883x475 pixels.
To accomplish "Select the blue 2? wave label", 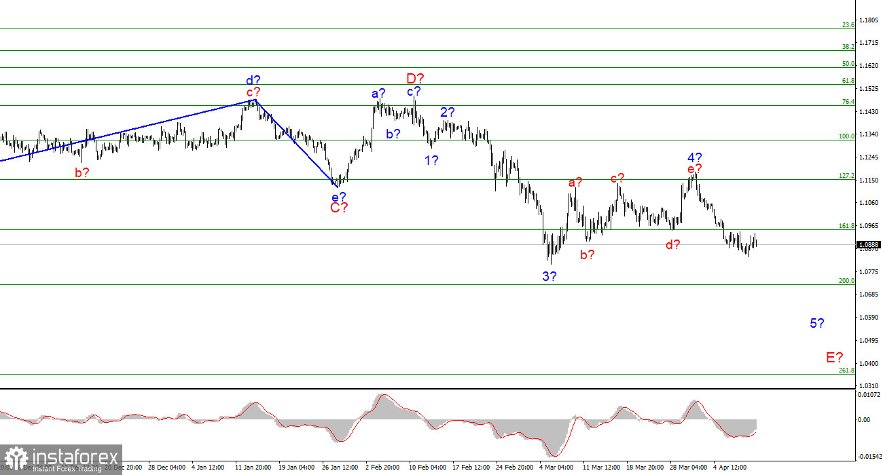I will pos(447,113).
